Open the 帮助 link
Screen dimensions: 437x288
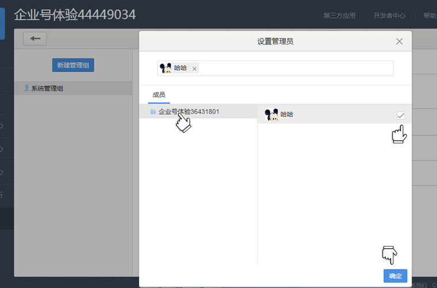[x=430, y=16]
